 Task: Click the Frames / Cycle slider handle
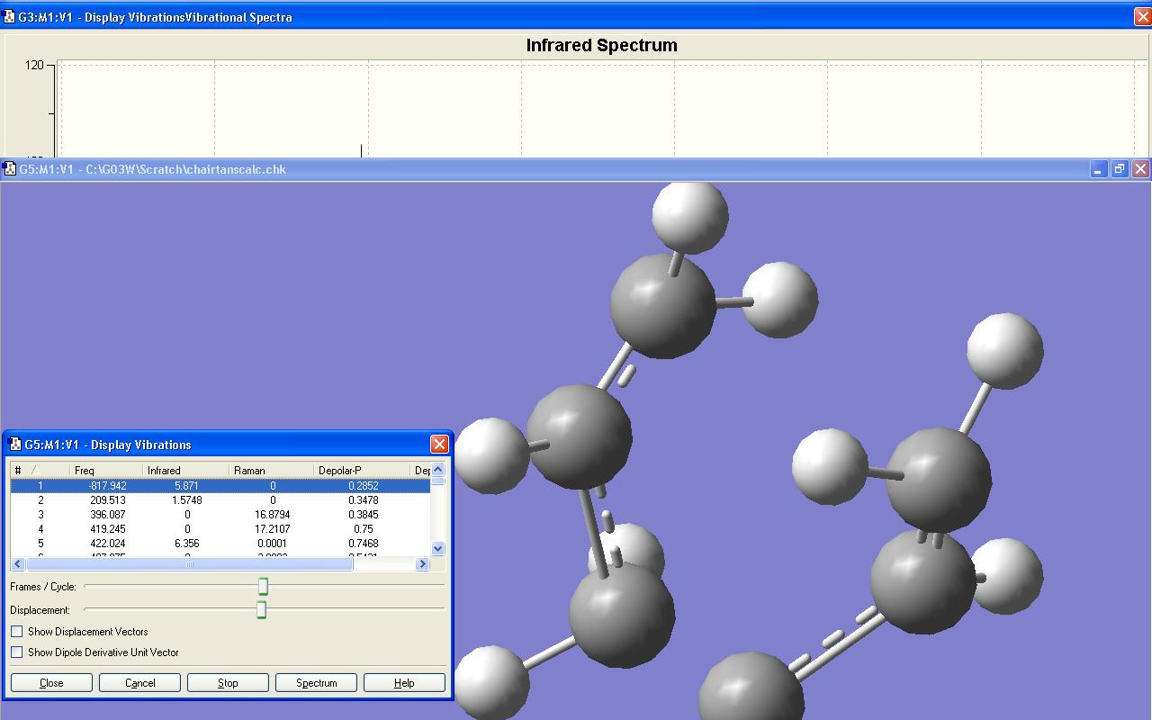(x=263, y=587)
